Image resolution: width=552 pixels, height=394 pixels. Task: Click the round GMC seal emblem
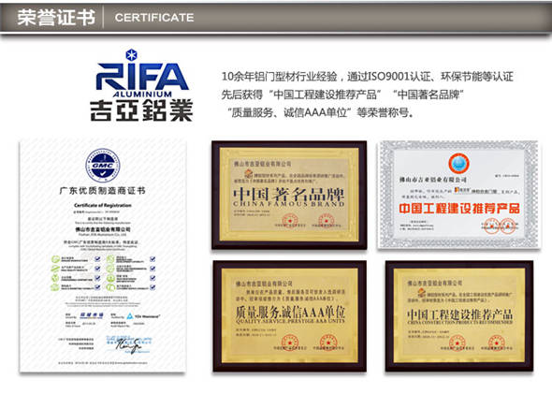click(x=103, y=166)
